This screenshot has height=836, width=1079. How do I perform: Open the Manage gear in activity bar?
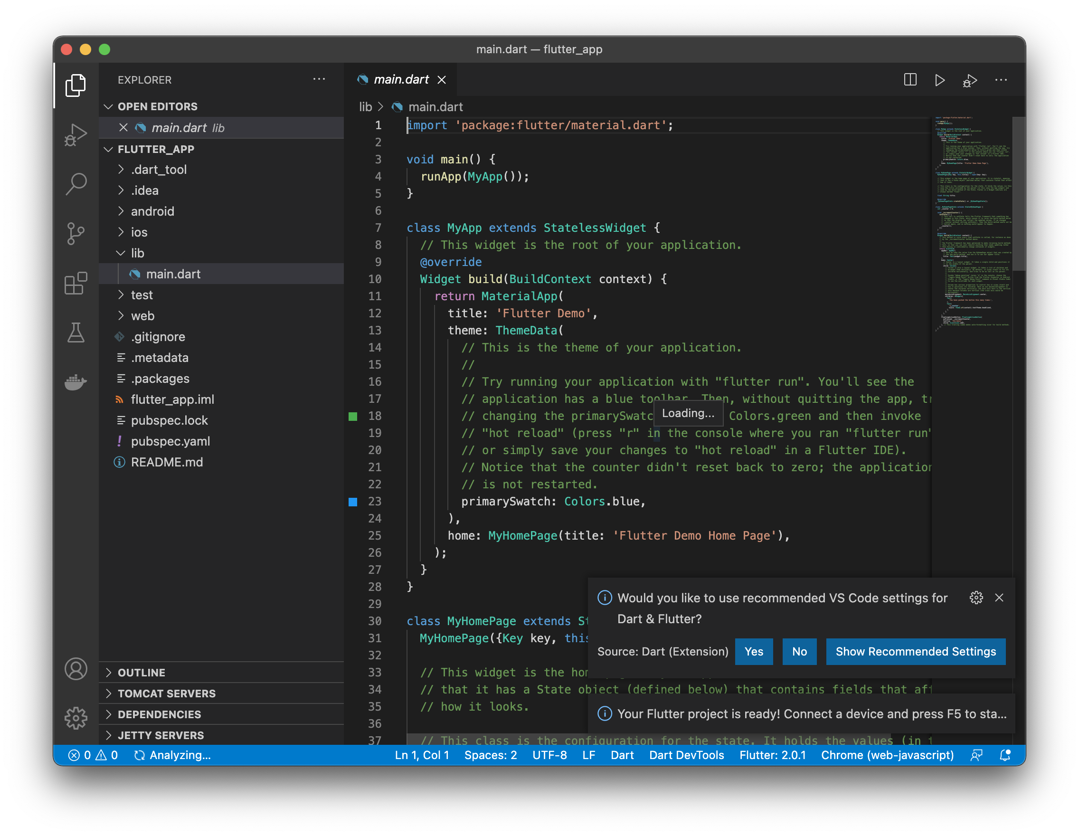76,717
